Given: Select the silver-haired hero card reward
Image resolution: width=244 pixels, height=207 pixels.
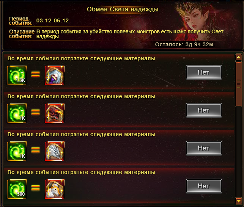Looking at the screenshot, I should 55,75.
